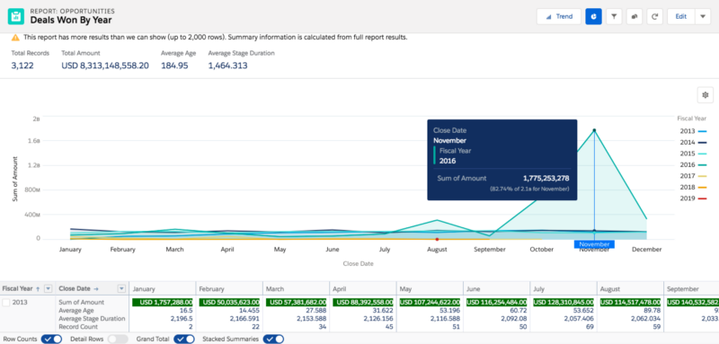The width and height of the screenshot is (719, 344).
Task: Enable the Detail Rows toggle
Action: point(118,339)
